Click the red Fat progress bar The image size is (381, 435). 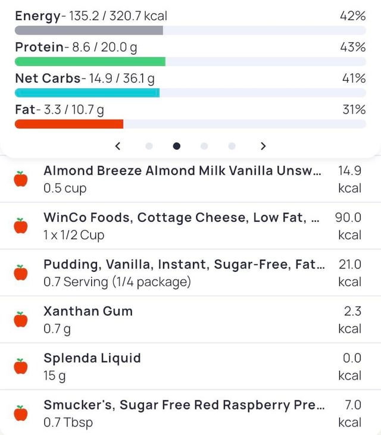coord(69,124)
